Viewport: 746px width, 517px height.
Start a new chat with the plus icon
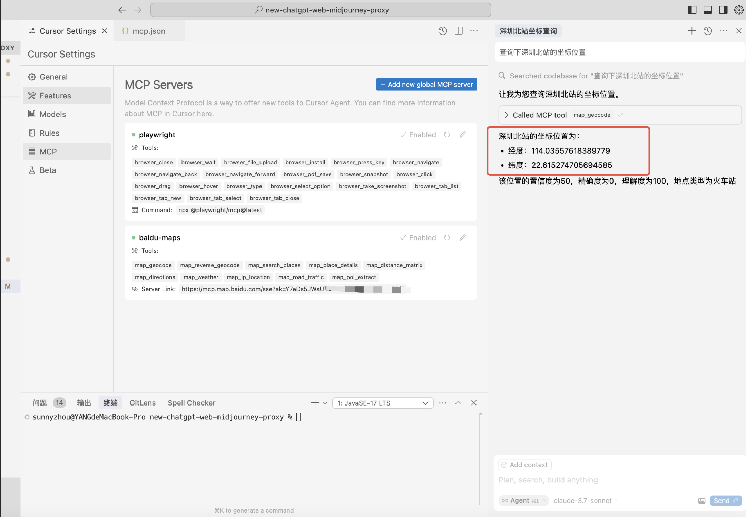click(x=691, y=31)
